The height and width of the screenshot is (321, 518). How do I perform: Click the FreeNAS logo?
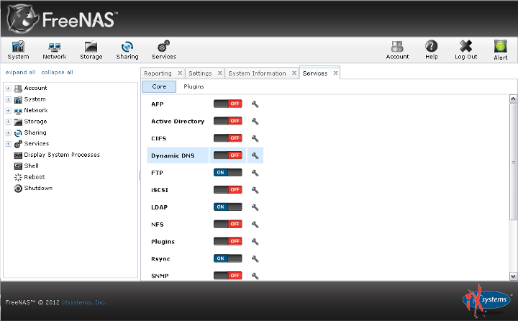(62, 19)
